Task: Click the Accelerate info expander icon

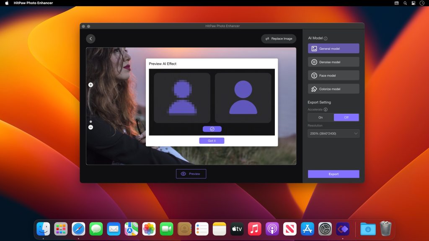Action: [x=326, y=109]
